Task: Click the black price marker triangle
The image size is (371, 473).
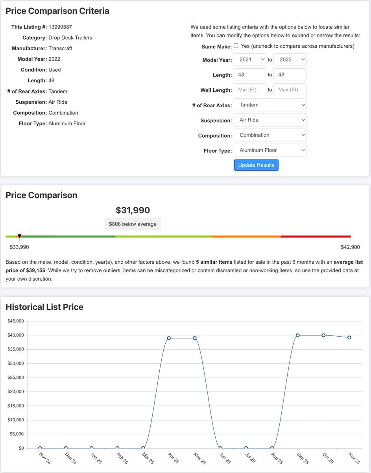Action: tap(19, 236)
